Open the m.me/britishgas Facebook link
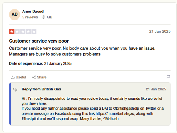177x133 pixels. (115, 113)
